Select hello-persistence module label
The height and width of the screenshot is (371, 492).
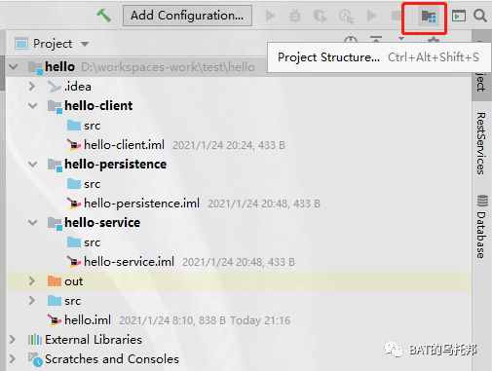[115, 165]
